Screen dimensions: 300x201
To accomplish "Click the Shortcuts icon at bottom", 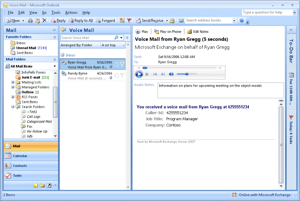I will coord(49,185).
